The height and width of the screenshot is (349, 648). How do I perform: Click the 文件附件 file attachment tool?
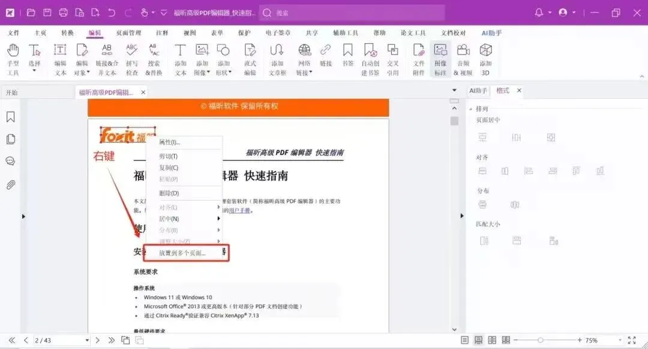[x=419, y=59]
